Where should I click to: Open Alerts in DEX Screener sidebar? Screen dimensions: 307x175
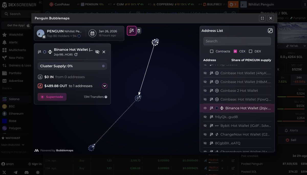13,42
